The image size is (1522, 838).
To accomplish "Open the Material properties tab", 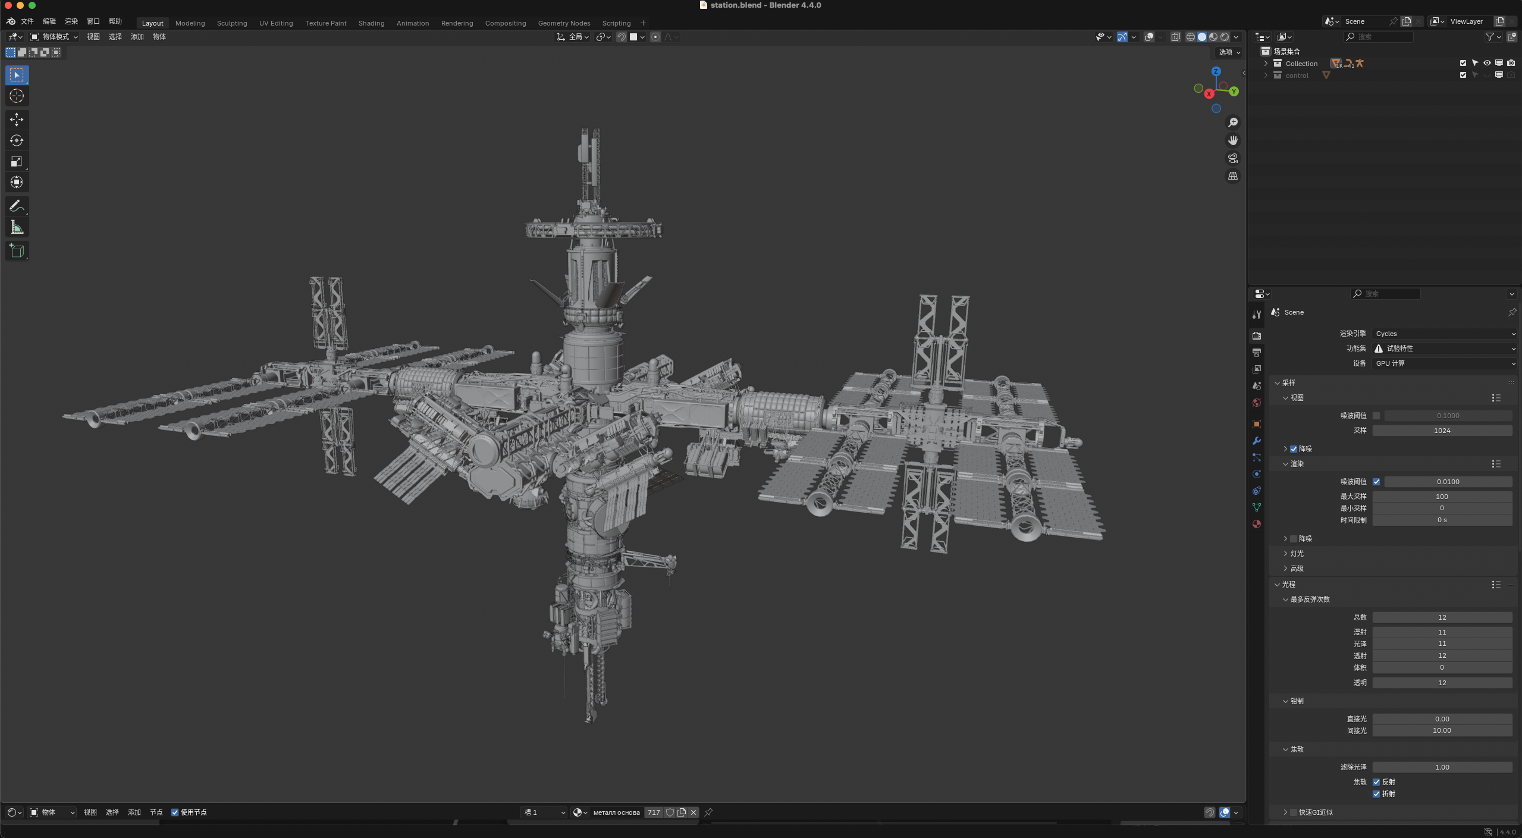I will click(x=1257, y=524).
